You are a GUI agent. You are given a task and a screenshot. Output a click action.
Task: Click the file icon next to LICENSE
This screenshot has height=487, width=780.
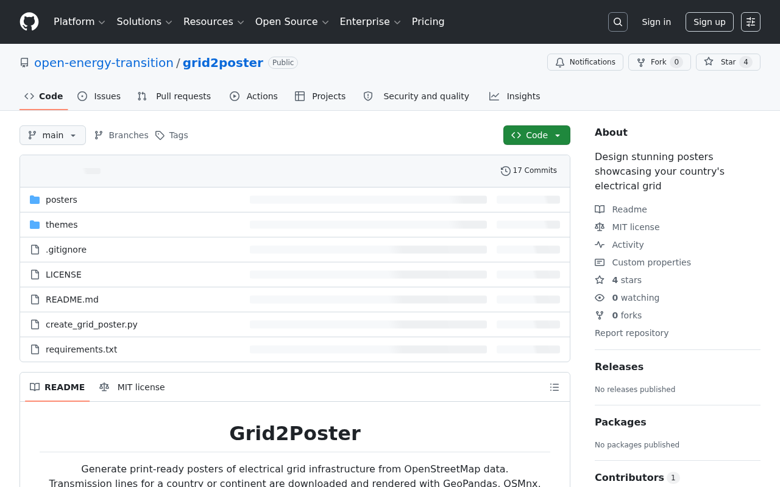[35, 275]
